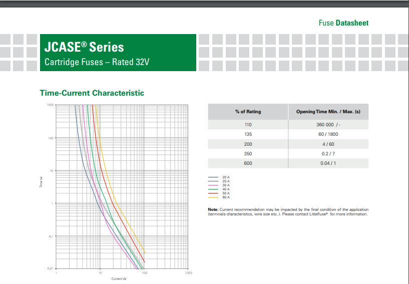Click the 'Opening Time Min. / Max. (s)' header
The height and width of the screenshot is (284, 409).
pos(328,112)
